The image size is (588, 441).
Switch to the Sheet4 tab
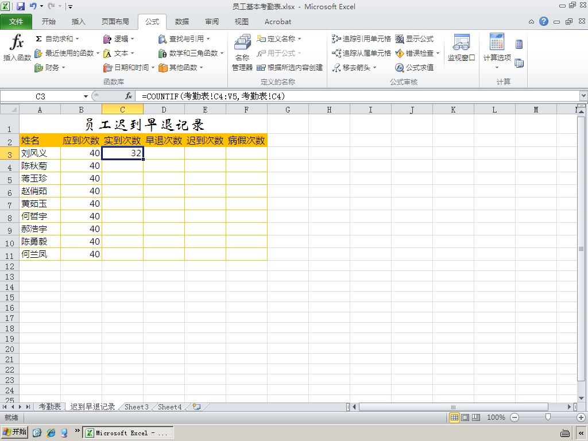click(169, 407)
